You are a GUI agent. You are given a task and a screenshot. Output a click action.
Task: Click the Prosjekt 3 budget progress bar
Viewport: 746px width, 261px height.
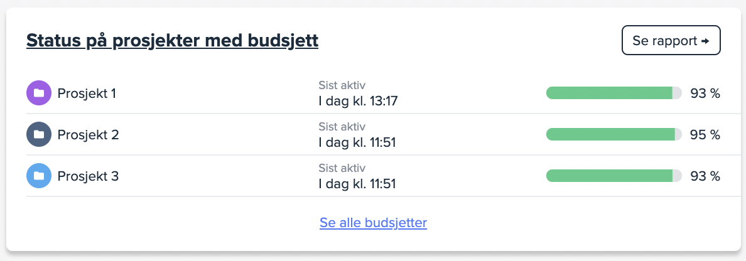click(x=614, y=176)
